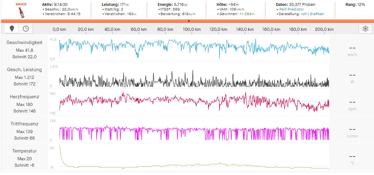The image size is (374, 175).
Task: Click the Geschwindigkeit row label
Action: (x=24, y=43)
